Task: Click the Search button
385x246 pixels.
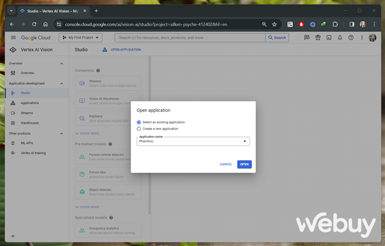Action: pos(277,37)
